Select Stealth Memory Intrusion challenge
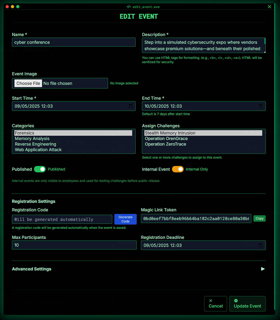The height and width of the screenshot is (320, 280). coord(203,133)
